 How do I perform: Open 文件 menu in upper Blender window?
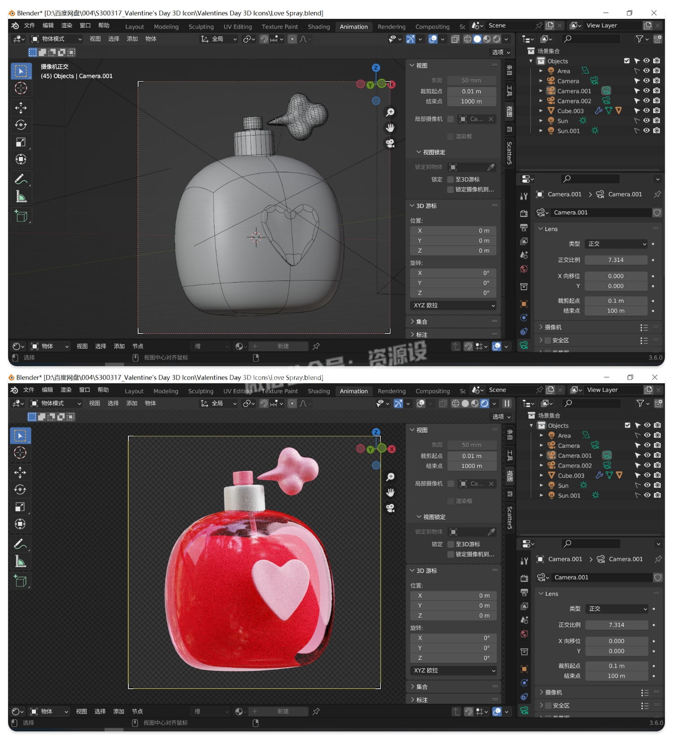30,26
